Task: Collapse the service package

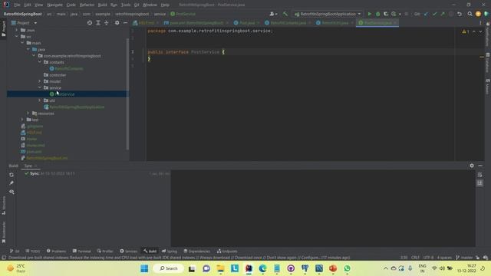Action: pos(40,87)
